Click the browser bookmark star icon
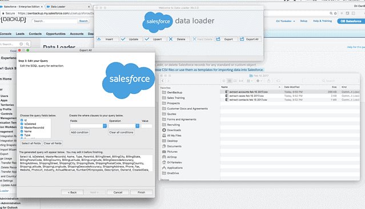The height and width of the screenshot is (209, 365). point(335,13)
